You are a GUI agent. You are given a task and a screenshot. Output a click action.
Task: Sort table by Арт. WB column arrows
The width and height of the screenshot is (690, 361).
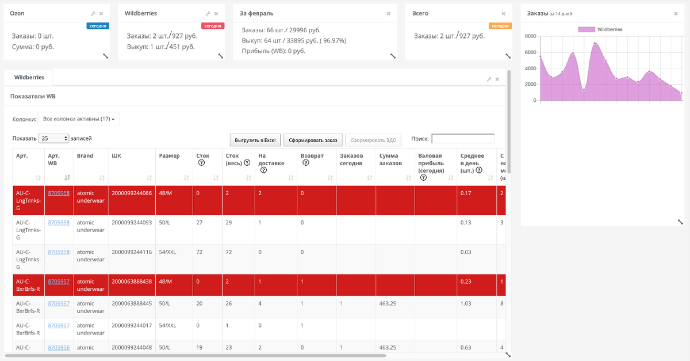click(68, 178)
